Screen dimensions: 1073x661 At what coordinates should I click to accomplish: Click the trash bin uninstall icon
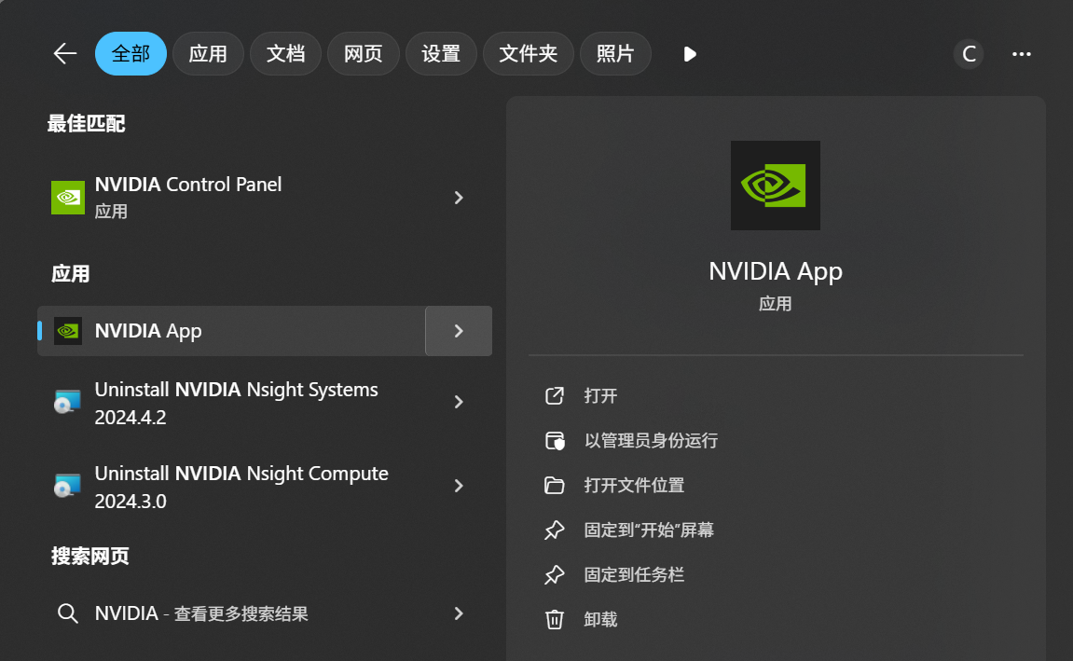(555, 619)
